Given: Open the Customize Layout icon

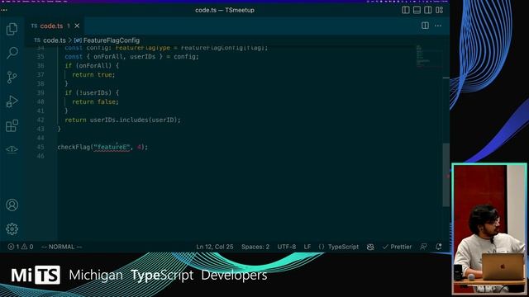Looking at the screenshot, I should [439, 10].
